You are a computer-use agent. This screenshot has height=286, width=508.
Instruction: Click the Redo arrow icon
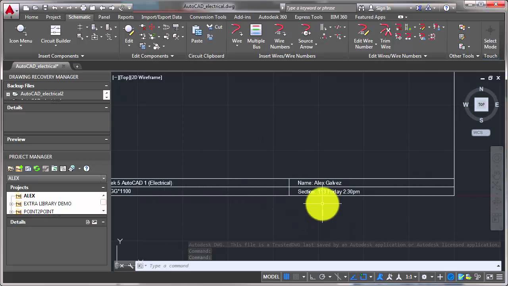pos(69,8)
